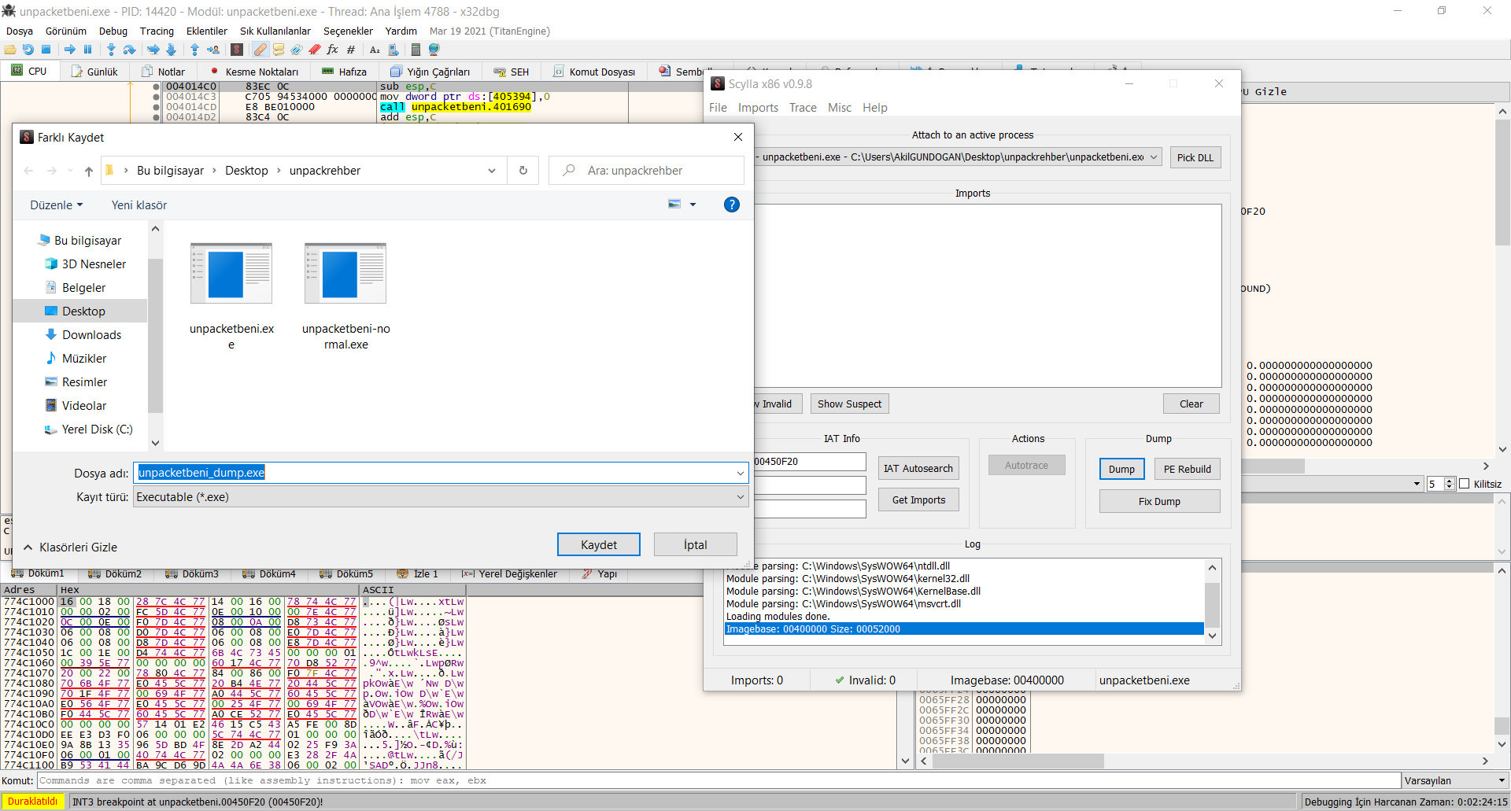Collapse folders via Klasörleri Gizle
Viewport: 1511px width, 811px height.
tap(70, 547)
